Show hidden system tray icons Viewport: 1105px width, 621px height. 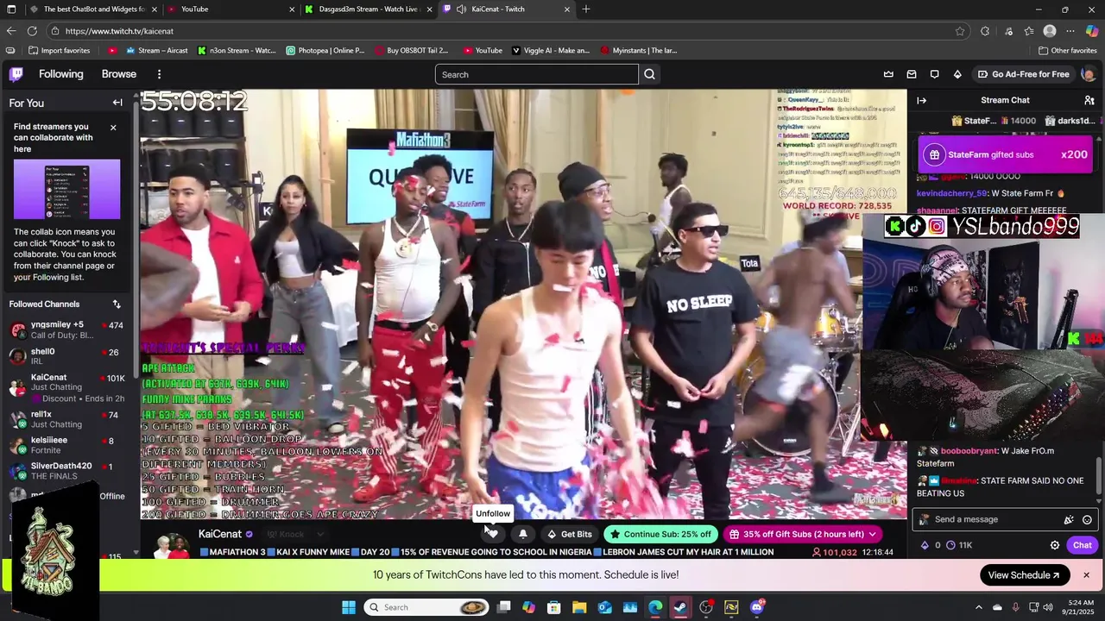tap(978, 607)
